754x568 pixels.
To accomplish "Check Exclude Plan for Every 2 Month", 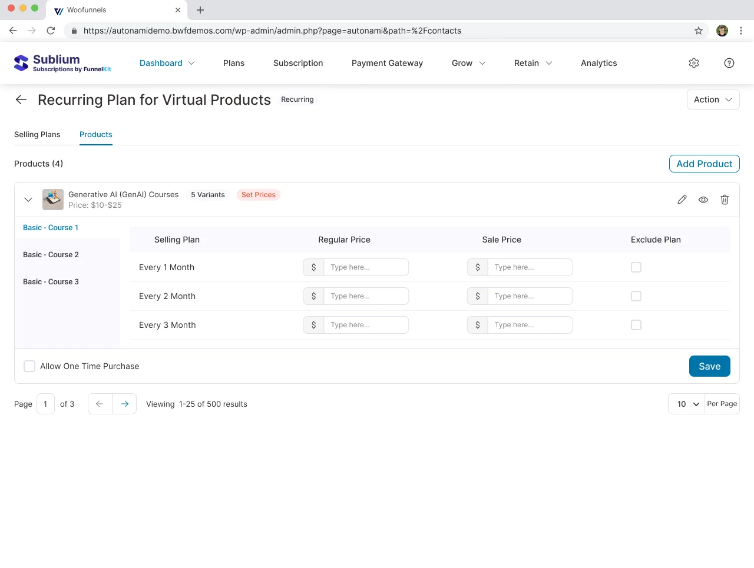I will 636,296.
